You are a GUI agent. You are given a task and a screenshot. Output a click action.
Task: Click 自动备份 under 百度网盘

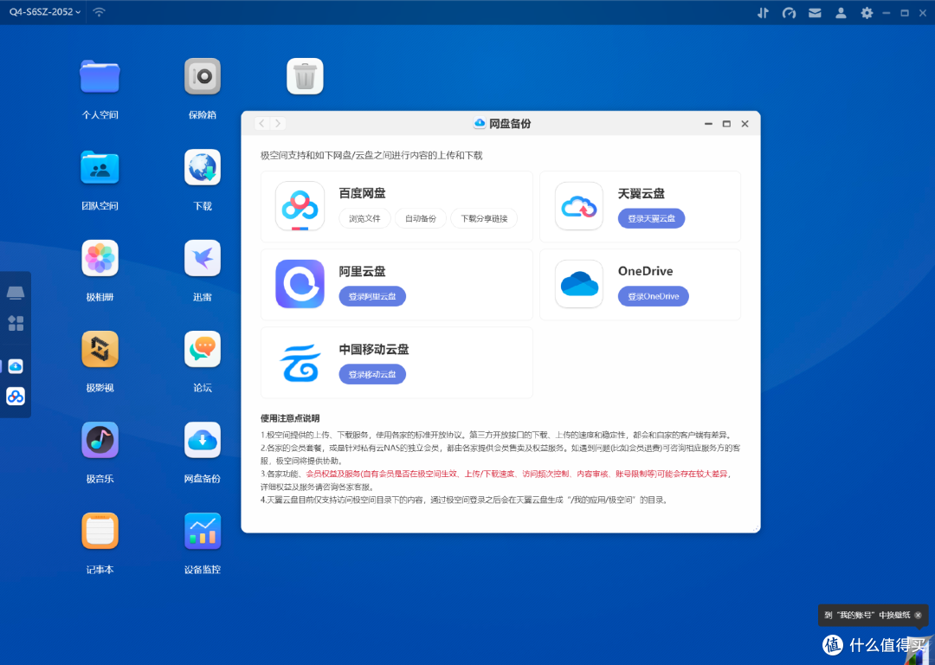click(x=421, y=219)
